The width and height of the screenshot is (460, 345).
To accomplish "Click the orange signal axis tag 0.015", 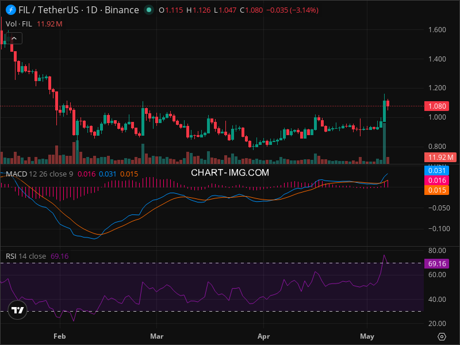I will click(x=436, y=190).
